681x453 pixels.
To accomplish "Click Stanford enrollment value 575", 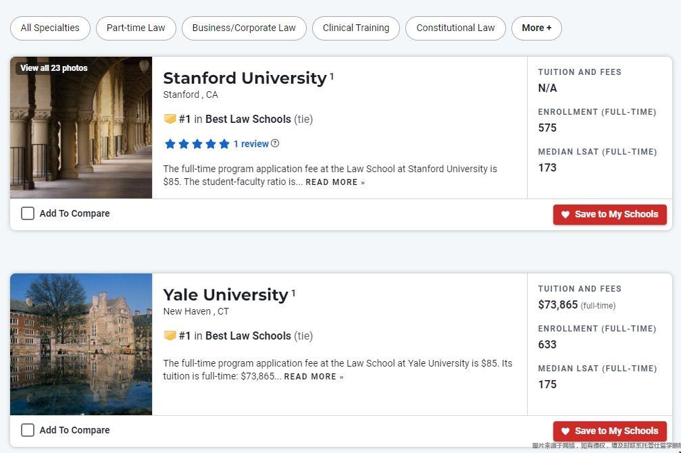I will 547,128.
